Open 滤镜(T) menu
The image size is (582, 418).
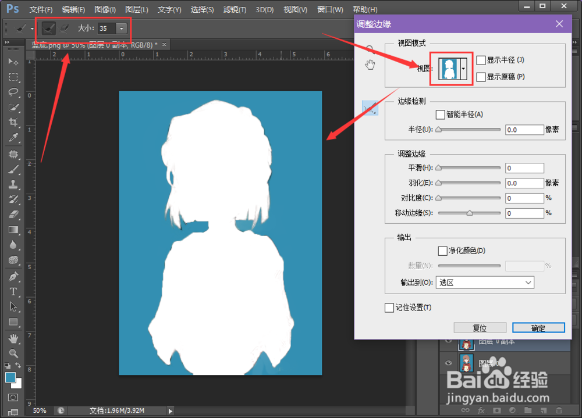(x=235, y=9)
